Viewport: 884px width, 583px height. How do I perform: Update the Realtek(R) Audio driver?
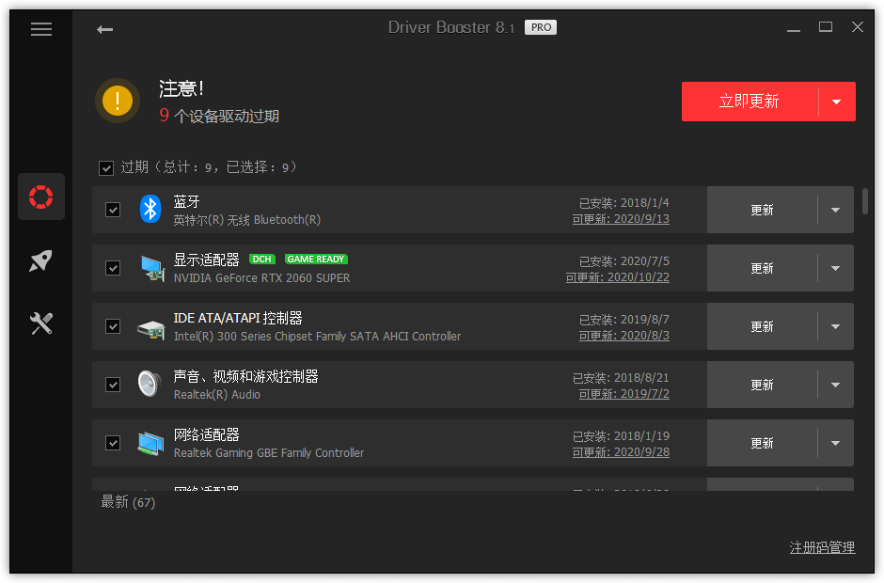[x=762, y=386]
